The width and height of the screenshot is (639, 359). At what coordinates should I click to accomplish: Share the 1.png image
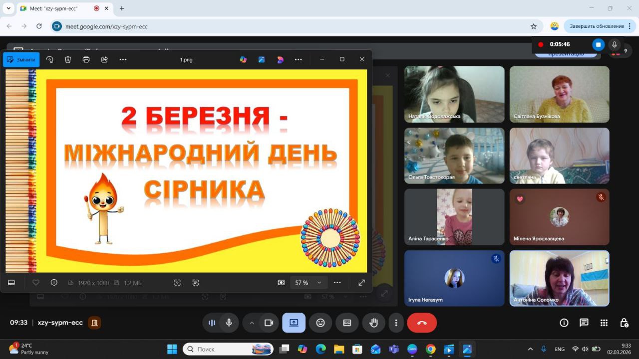coord(104,59)
